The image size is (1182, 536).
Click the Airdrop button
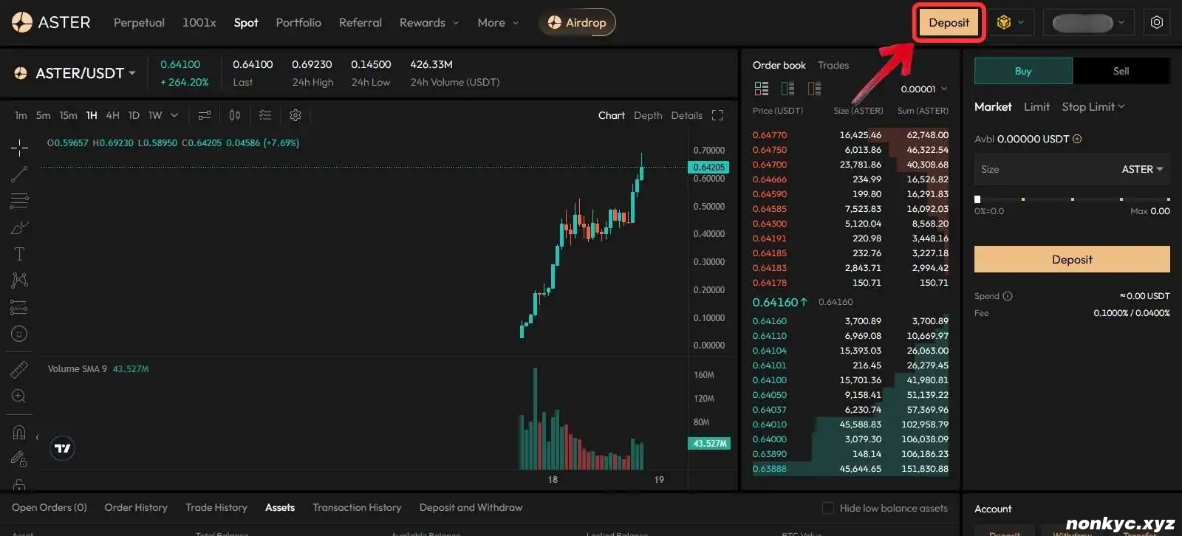(577, 23)
